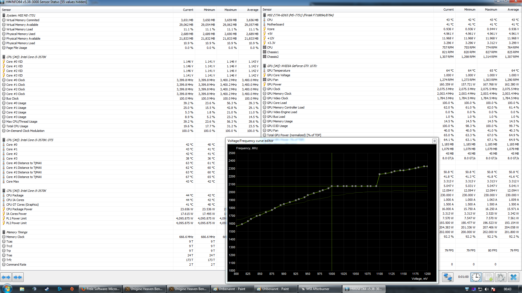This screenshot has height=293, width=522.
Task: Select the curve point at 1000 mV
Action: 332,186
